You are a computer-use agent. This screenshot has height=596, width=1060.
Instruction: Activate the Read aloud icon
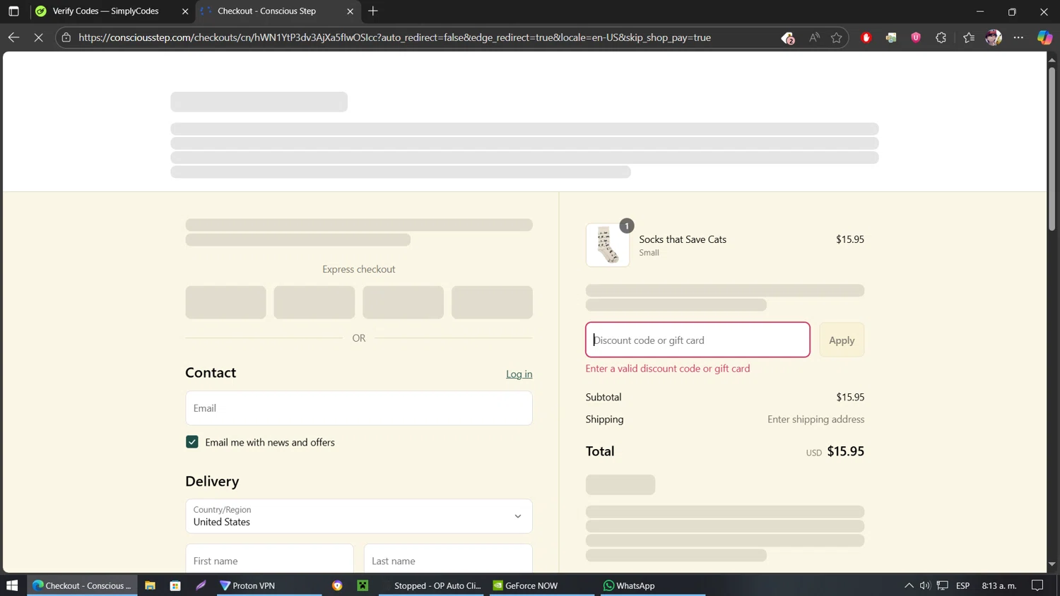click(x=814, y=37)
